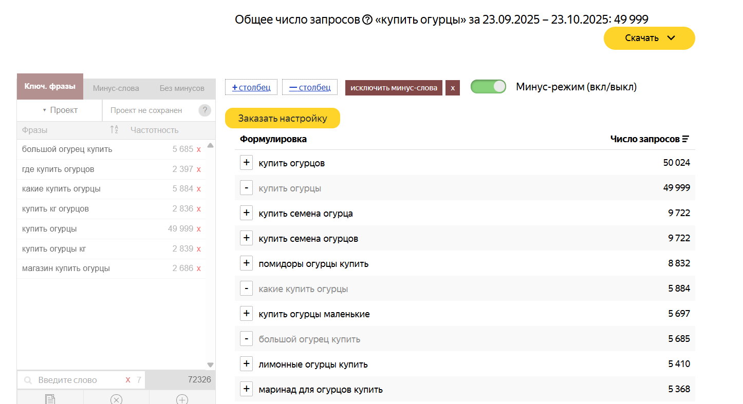Click the frequency value '2 686'
743x404 pixels.
pos(183,268)
